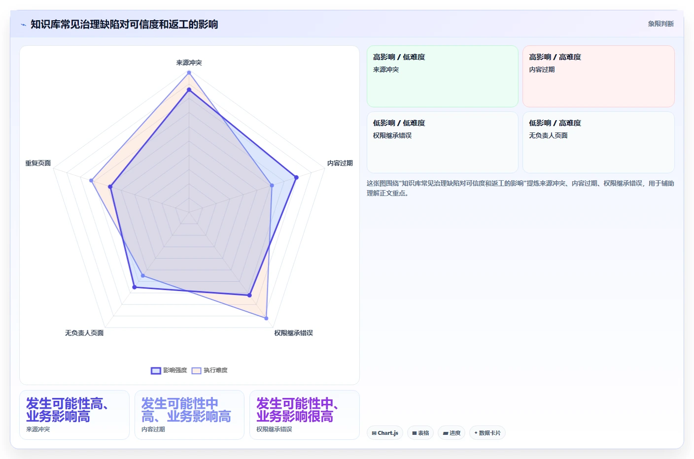The image size is (694, 459).
Task: Click 影响强度 data point on 来源冲突 axis
Action: [x=189, y=90]
